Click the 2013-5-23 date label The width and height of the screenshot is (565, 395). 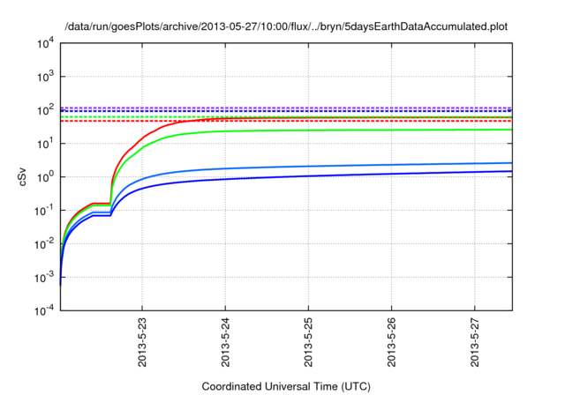[142, 342]
